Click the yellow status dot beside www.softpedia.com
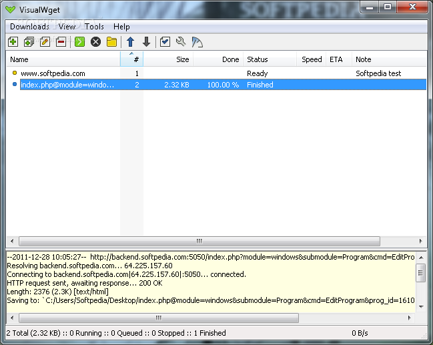This screenshot has height=345, width=433. [15, 73]
